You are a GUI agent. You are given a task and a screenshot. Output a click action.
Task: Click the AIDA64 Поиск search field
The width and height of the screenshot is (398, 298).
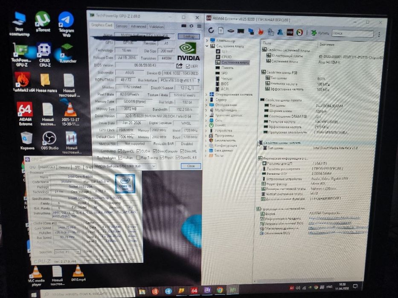(x=352, y=33)
